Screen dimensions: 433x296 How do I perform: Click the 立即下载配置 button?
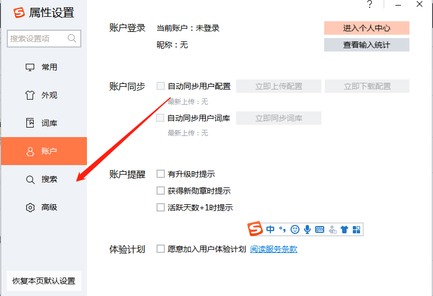367,86
